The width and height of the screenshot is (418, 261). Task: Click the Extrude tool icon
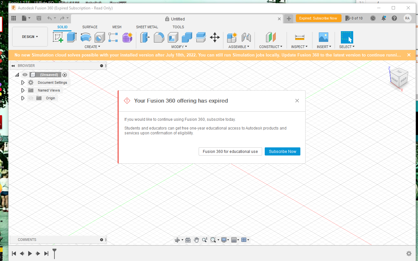coord(72,37)
